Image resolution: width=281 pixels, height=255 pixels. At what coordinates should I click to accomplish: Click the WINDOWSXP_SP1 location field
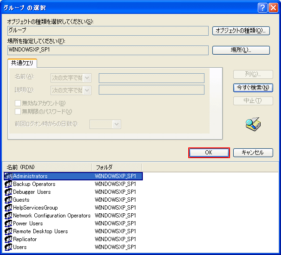[x=108, y=50]
